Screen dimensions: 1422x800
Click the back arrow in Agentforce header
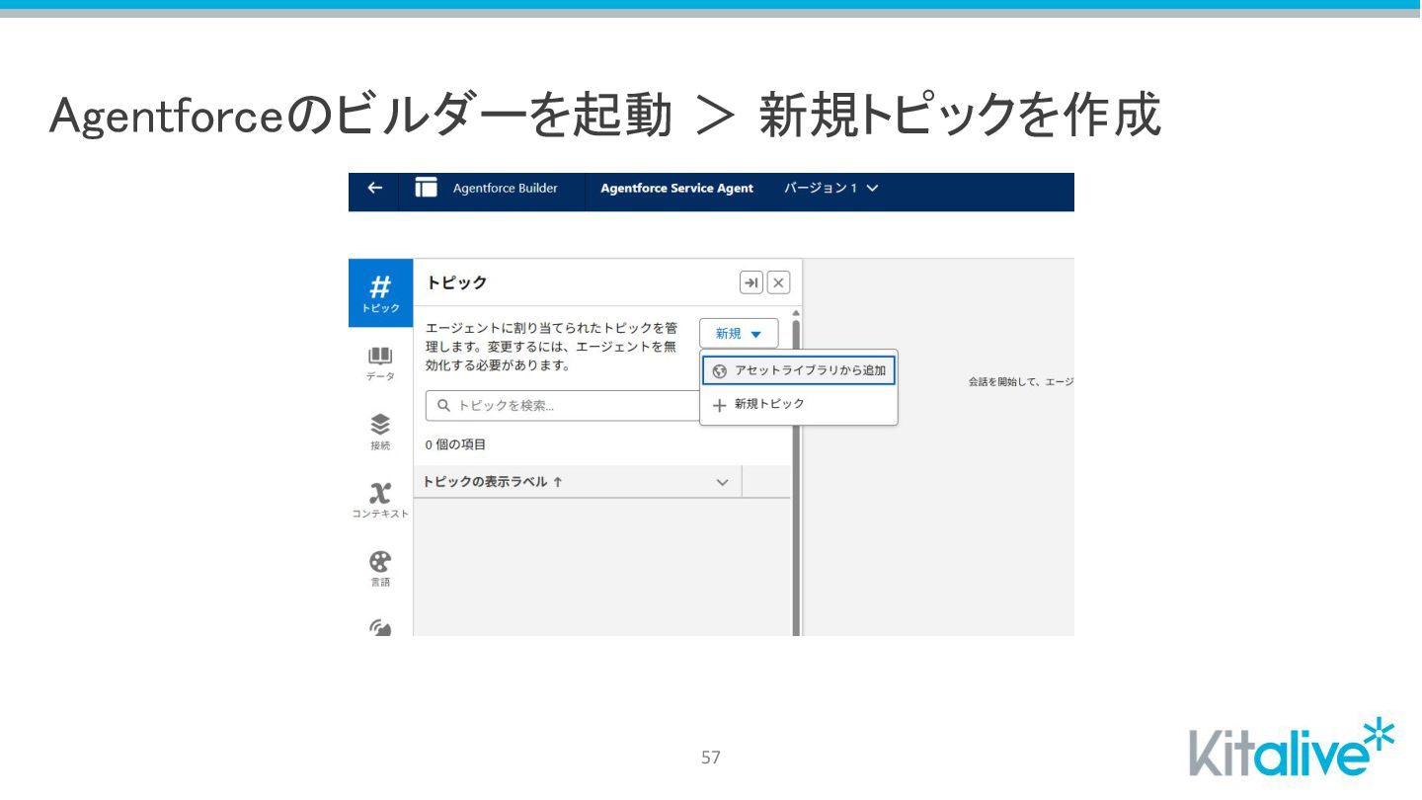click(x=374, y=189)
